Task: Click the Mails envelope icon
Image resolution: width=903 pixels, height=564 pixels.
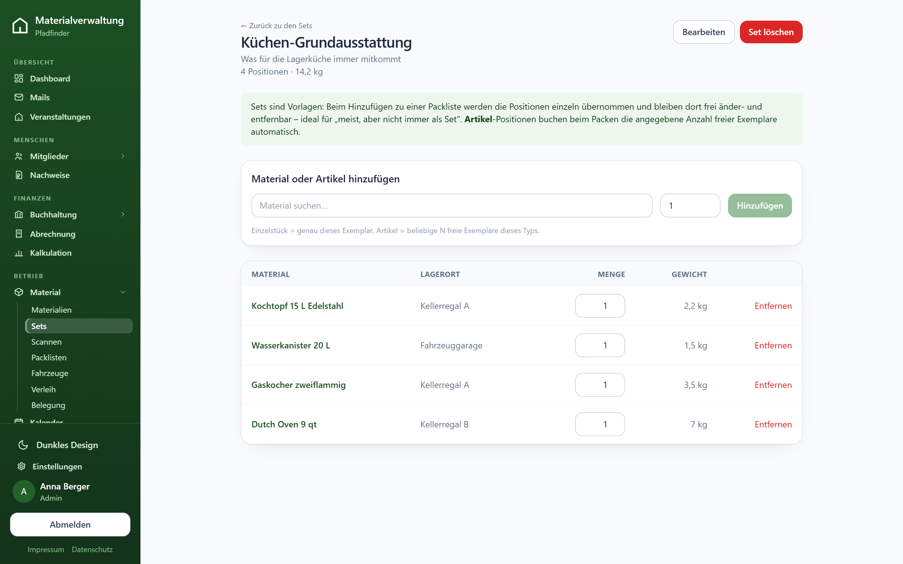Action: coord(19,97)
